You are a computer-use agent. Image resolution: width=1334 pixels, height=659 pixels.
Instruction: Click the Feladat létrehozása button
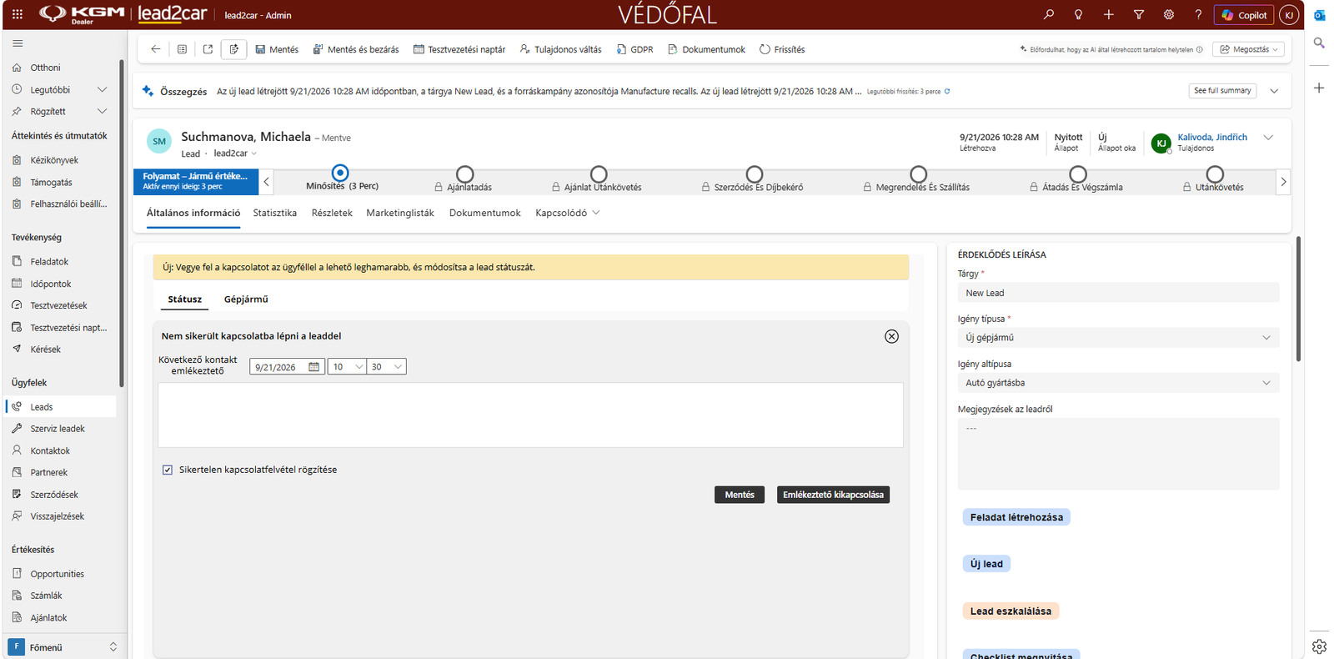point(1016,517)
